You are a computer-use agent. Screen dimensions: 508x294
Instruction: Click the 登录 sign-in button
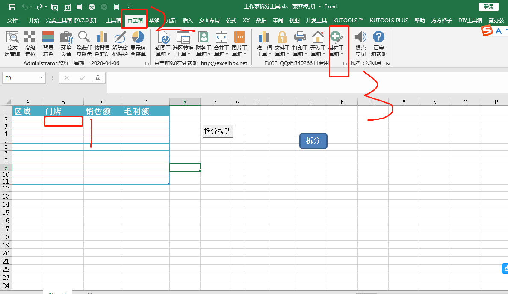pos(489,6)
